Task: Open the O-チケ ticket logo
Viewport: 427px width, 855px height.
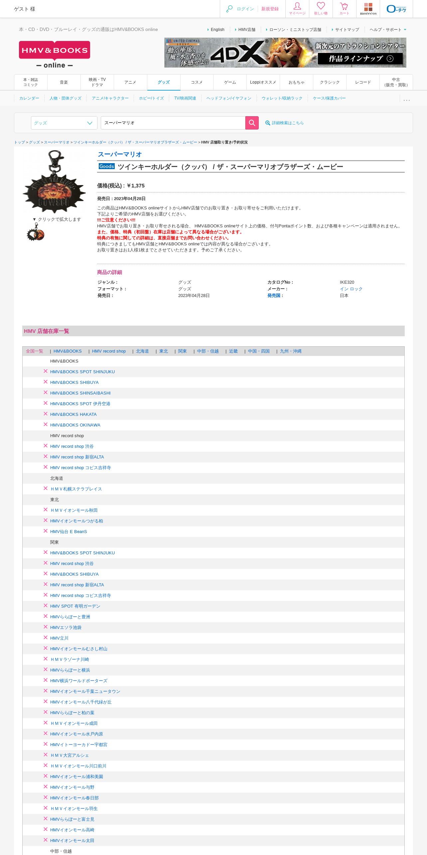Action: [396, 9]
